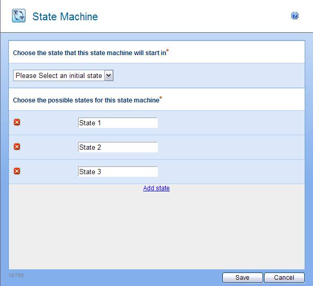Click the red asterisk after 'start in'
313x286 pixels.
tap(168, 51)
